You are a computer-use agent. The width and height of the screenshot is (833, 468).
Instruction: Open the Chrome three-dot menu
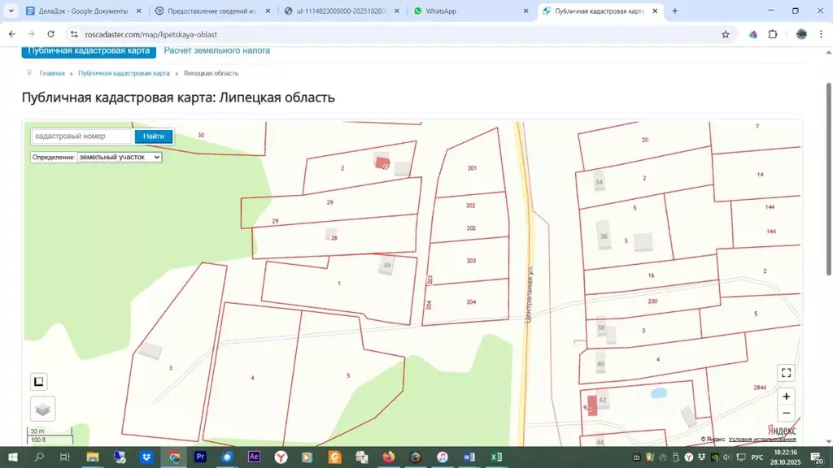pos(822,34)
